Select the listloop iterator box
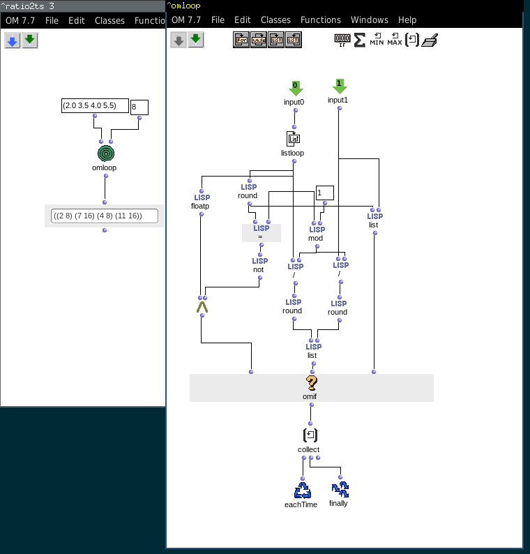This screenshot has height=554, width=530. 293,138
